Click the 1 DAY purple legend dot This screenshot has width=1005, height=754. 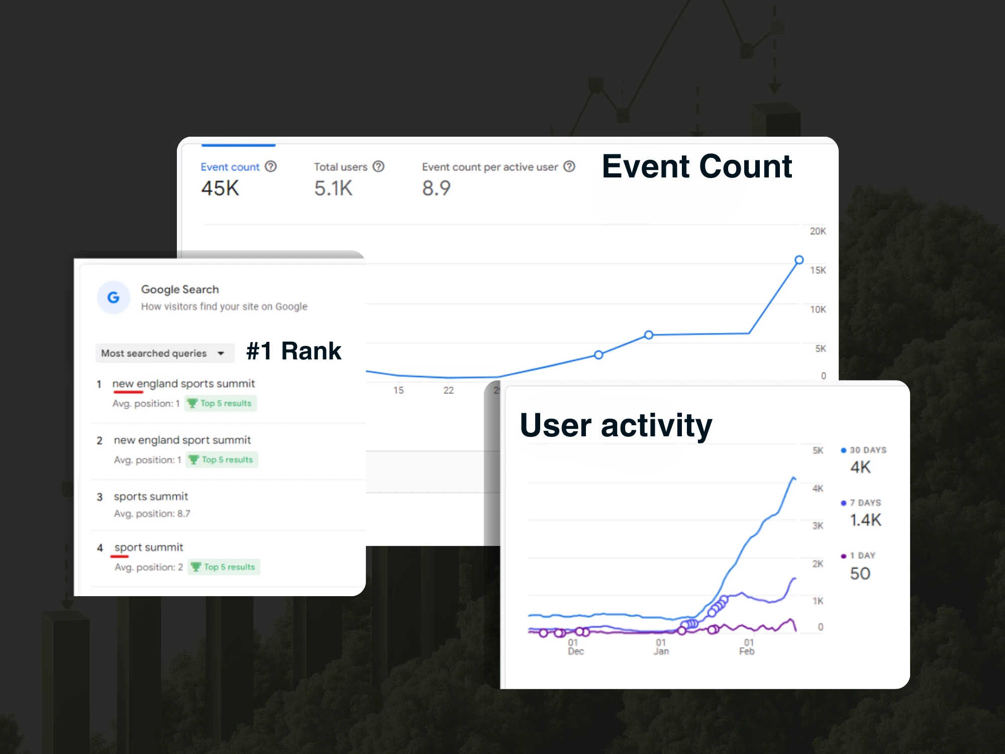[x=843, y=556]
